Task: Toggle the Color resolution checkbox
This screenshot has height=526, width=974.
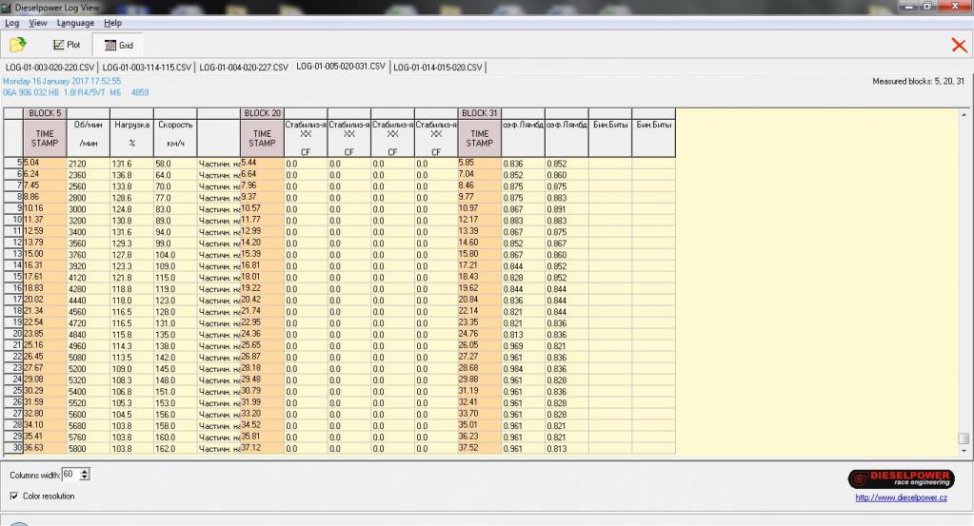Action: point(14,496)
